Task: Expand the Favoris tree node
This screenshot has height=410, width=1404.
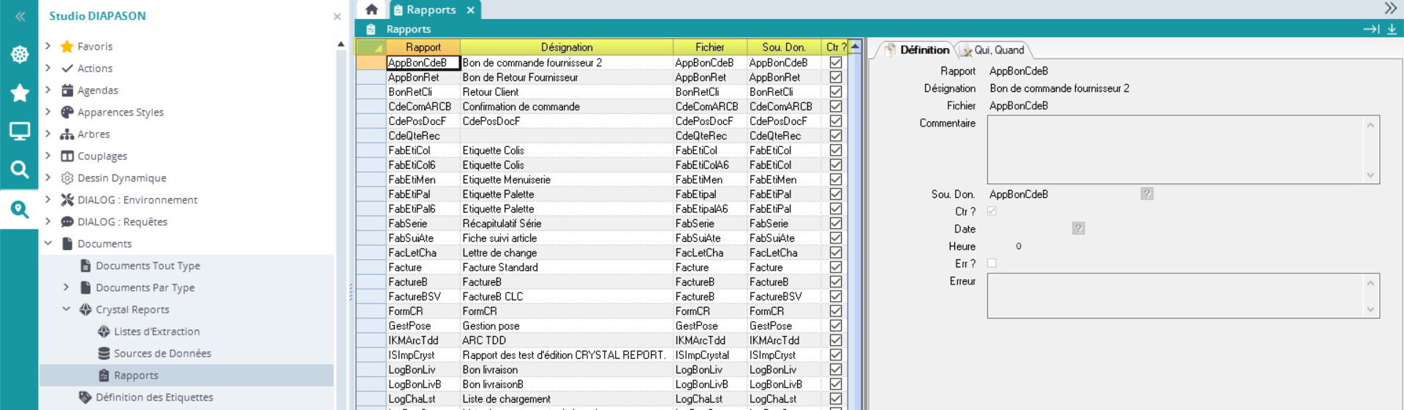Action: pyautogui.click(x=48, y=46)
